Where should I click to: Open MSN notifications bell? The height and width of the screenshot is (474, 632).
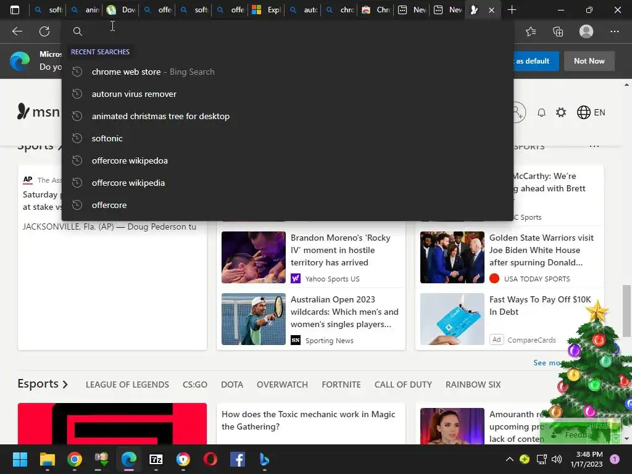(541, 112)
